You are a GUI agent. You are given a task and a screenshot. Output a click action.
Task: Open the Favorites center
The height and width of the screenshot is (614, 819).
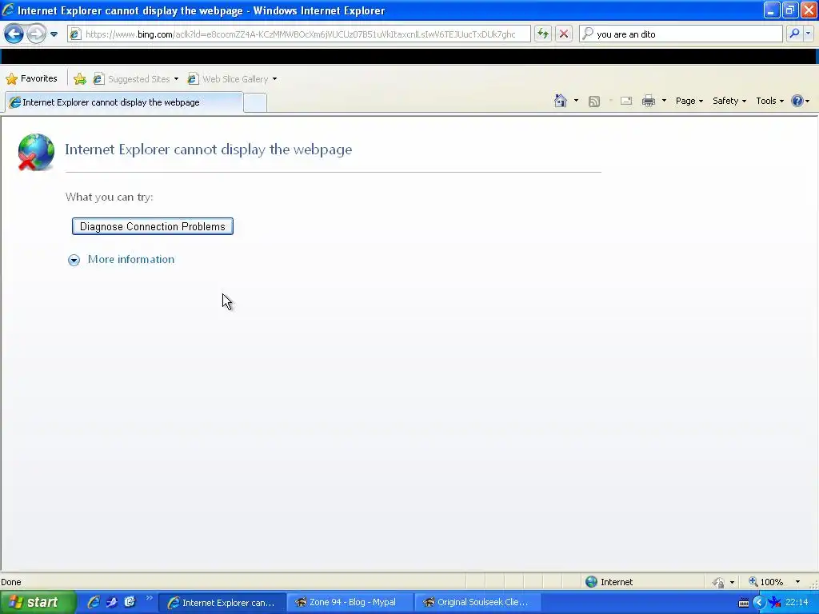click(x=32, y=79)
